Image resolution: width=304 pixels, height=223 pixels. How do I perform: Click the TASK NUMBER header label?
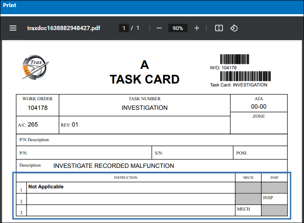(x=144, y=99)
